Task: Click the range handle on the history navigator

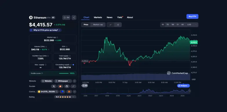Action: [x=190, y=91]
